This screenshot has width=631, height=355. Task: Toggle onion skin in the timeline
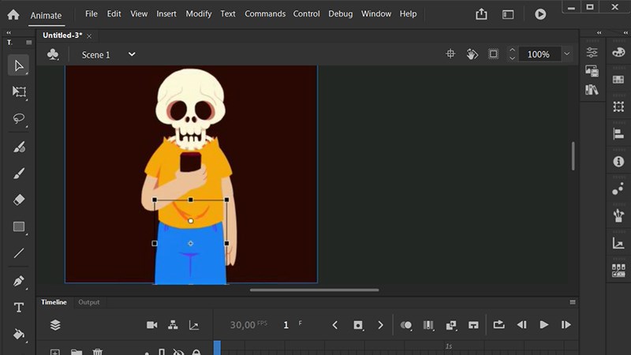(x=406, y=325)
